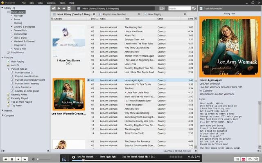Open the File menu
Image resolution: width=262 pixels, height=163 pixels.
click(x=24, y=3)
